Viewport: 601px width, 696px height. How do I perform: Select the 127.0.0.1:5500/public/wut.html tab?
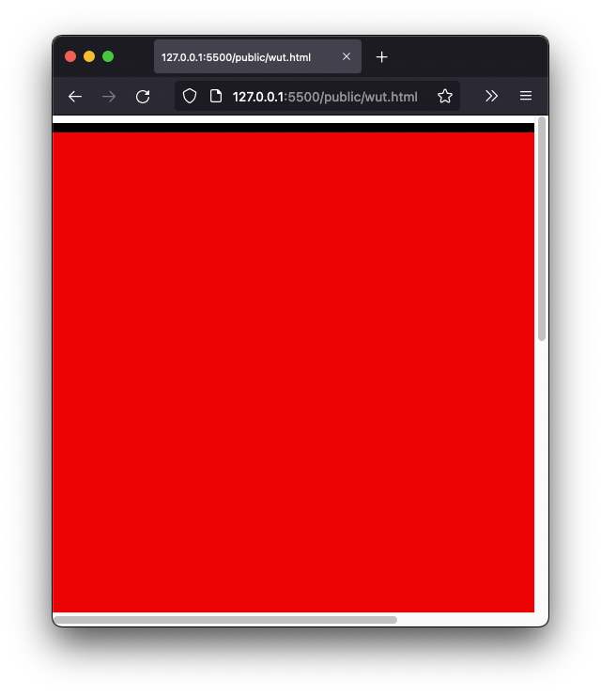click(257, 56)
